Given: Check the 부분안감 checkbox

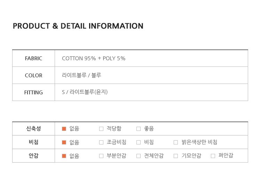Looking at the screenshot, I should pyautogui.click(x=101, y=156).
